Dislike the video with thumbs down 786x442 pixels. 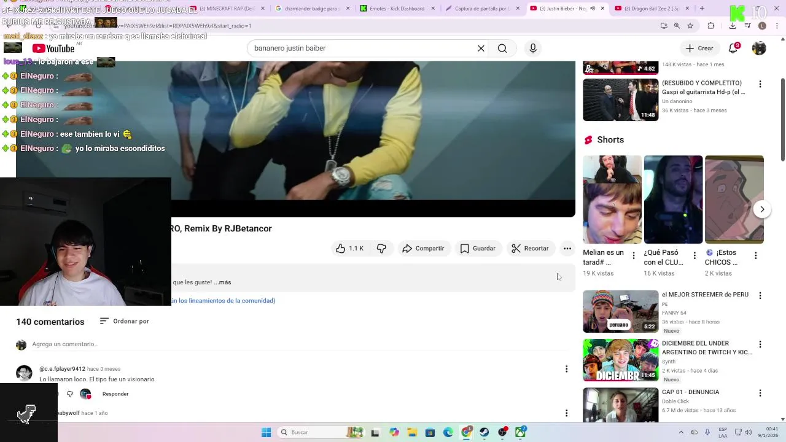[x=381, y=249]
